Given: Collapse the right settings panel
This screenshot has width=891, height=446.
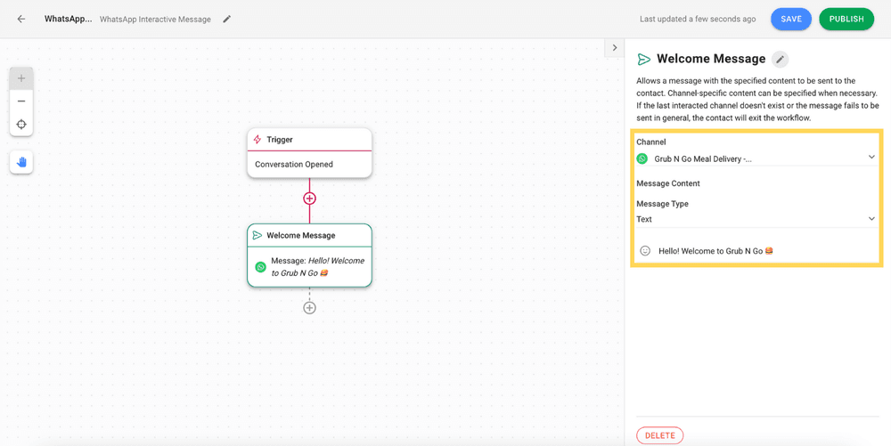Looking at the screenshot, I should pyautogui.click(x=614, y=48).
